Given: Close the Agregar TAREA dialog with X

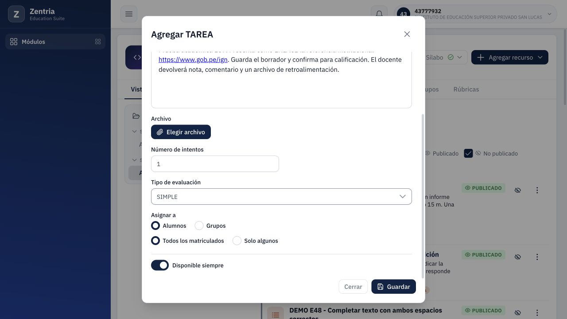Looking at the screenshot, I should click(x=407, y=34).
